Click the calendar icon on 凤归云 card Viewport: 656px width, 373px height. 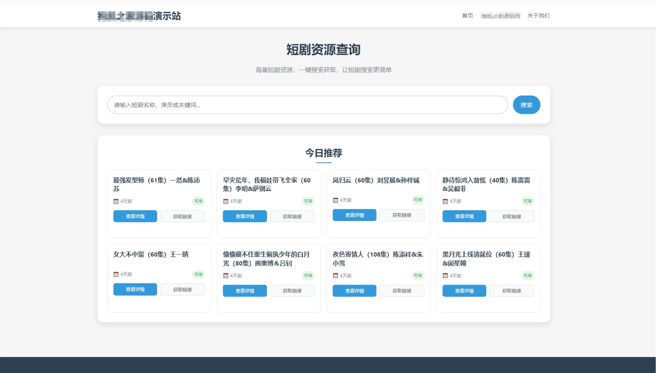click(335, 200)
